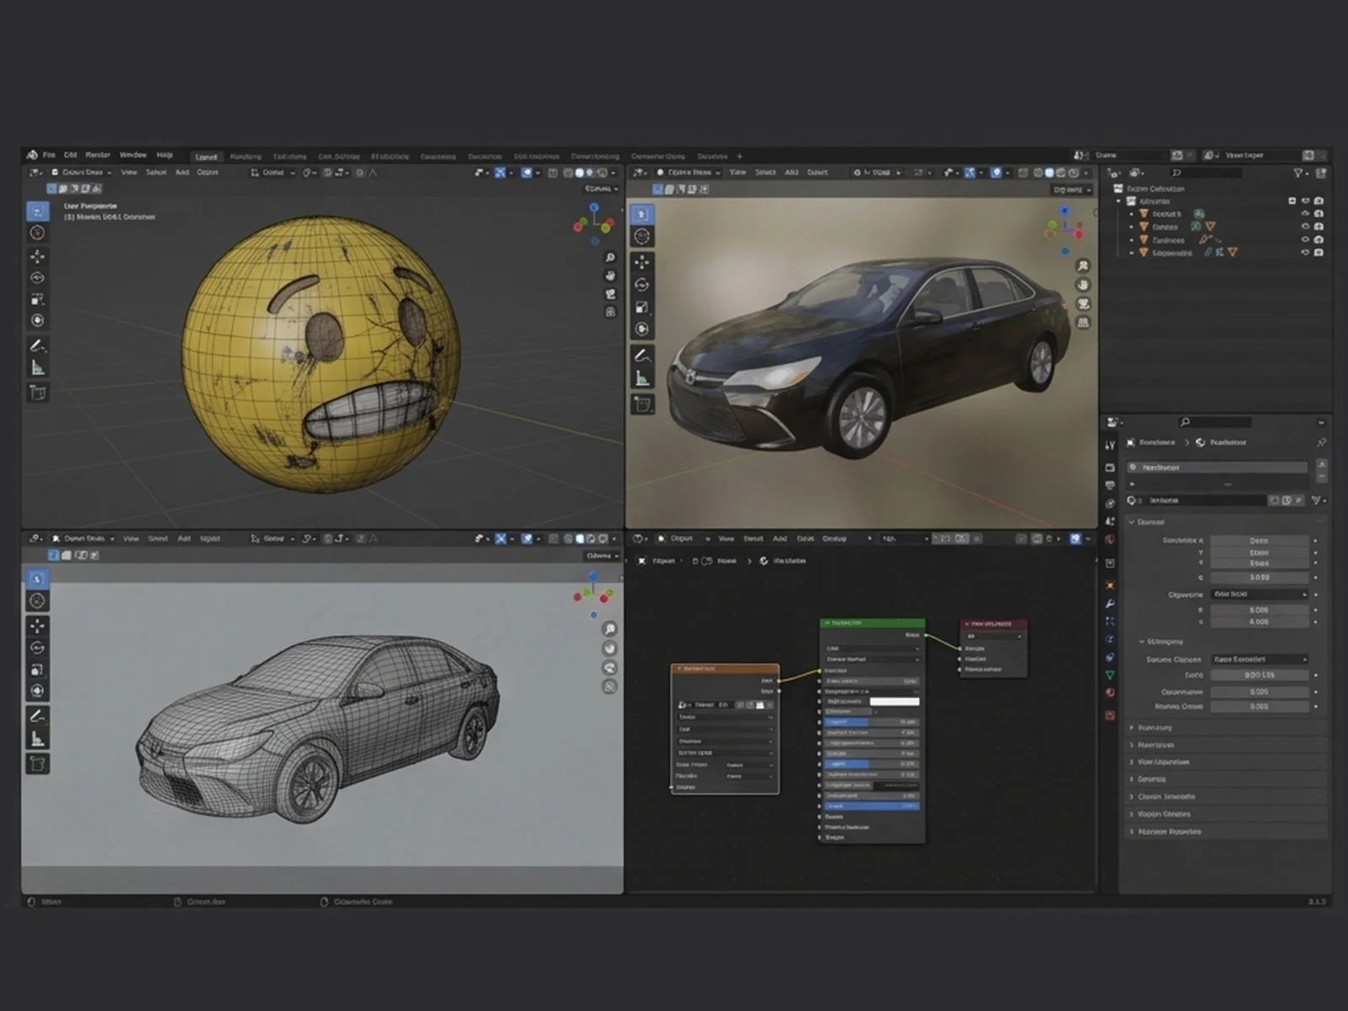Open the lower Properties dropdown above the numeric fields

coord(1260,659)
